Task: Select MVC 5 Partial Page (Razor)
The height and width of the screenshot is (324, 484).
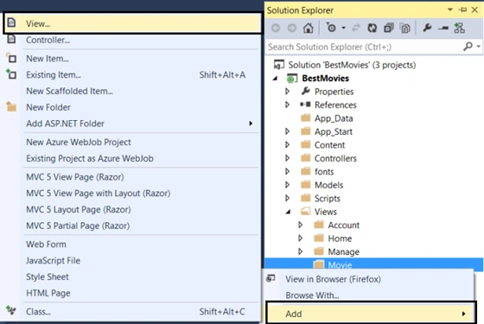Action: tap(132, 226)
